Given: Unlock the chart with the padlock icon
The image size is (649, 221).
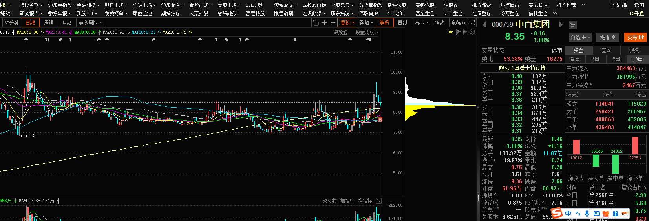Looking at the screenshot, I should click(316, 23).
